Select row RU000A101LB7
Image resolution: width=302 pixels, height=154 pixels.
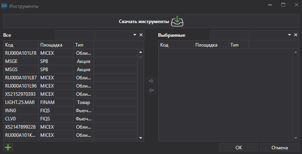[70, 78]
